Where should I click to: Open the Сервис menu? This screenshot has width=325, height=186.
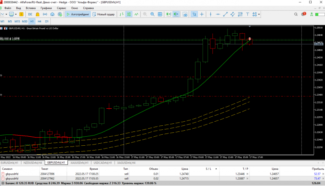[61, 8]
